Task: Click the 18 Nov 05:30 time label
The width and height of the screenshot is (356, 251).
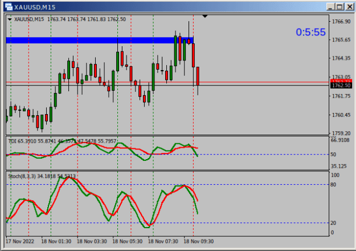Action: pos(128,241)
